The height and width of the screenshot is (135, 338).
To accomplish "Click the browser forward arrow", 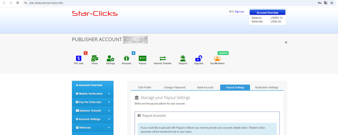I will pyautogui.click(x=11, y=3).
